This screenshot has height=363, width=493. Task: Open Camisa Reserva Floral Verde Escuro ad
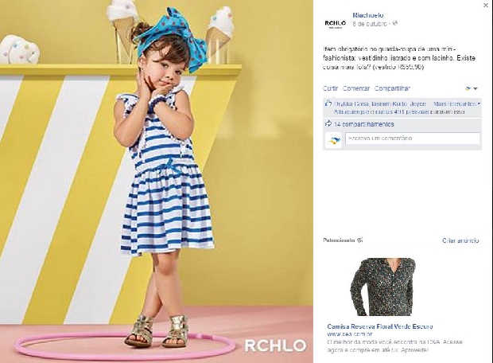click(380, 326)
